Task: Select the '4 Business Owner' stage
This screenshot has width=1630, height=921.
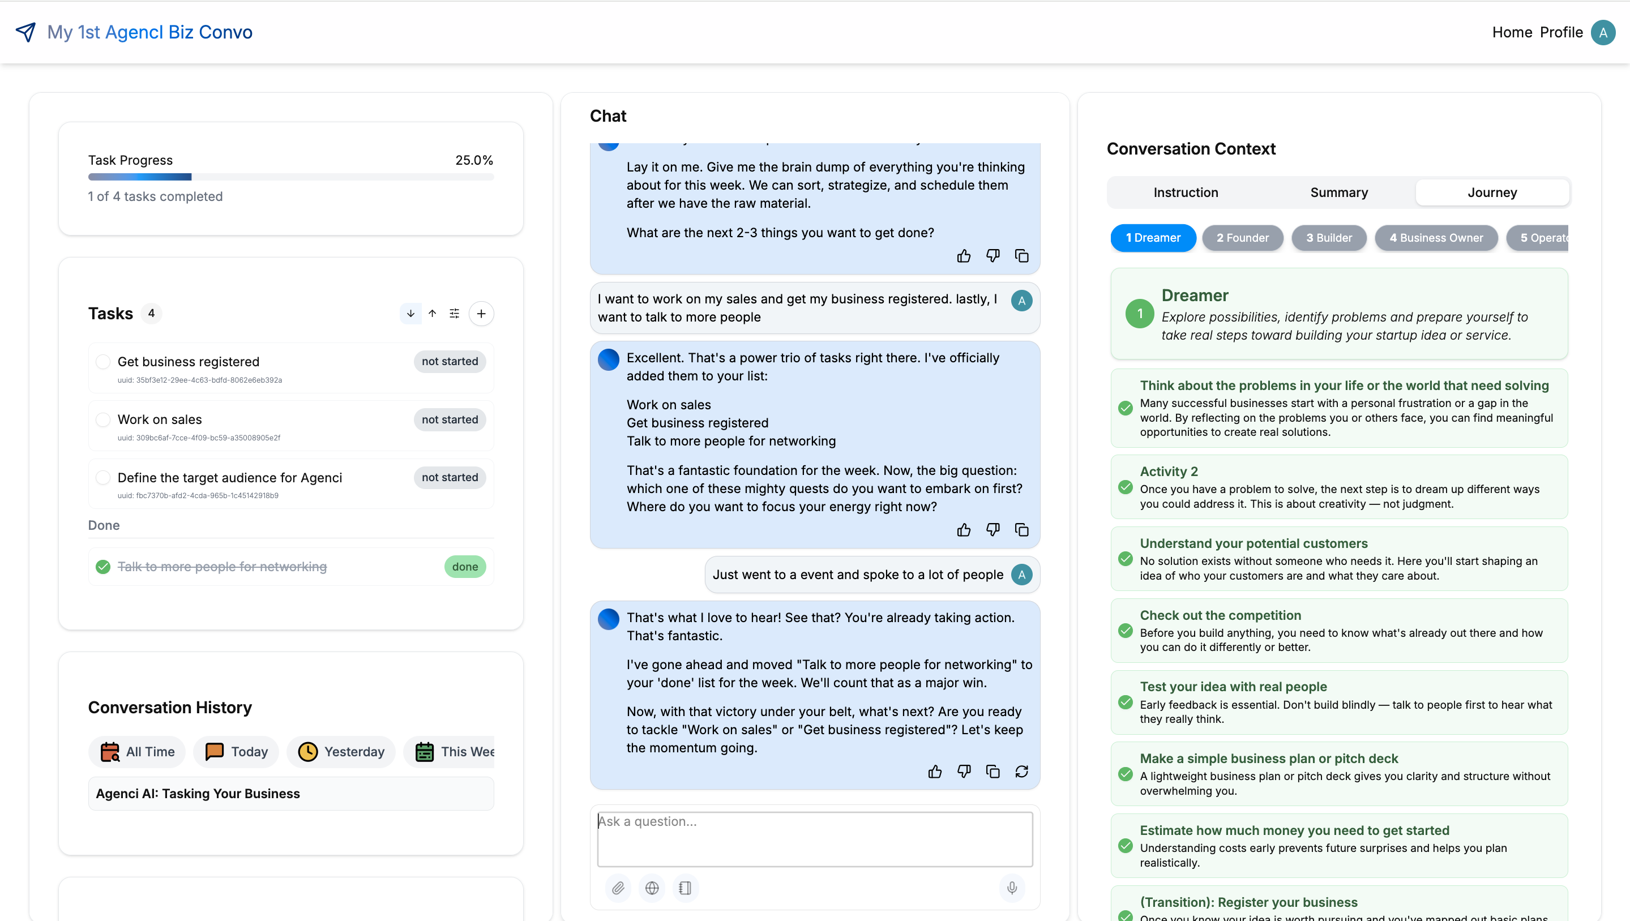Action: click(1436, 238)
